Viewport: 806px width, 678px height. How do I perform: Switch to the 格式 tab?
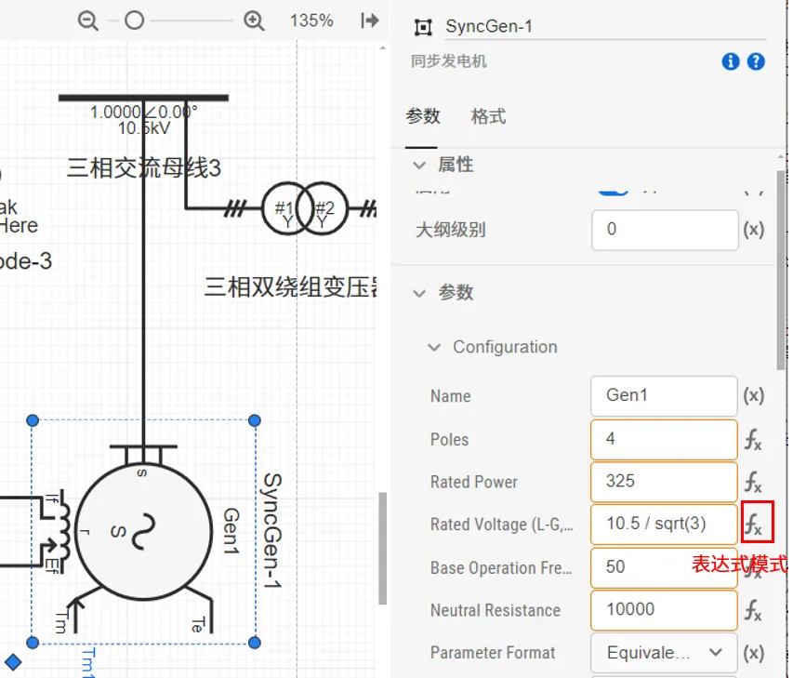pos(488,117)
